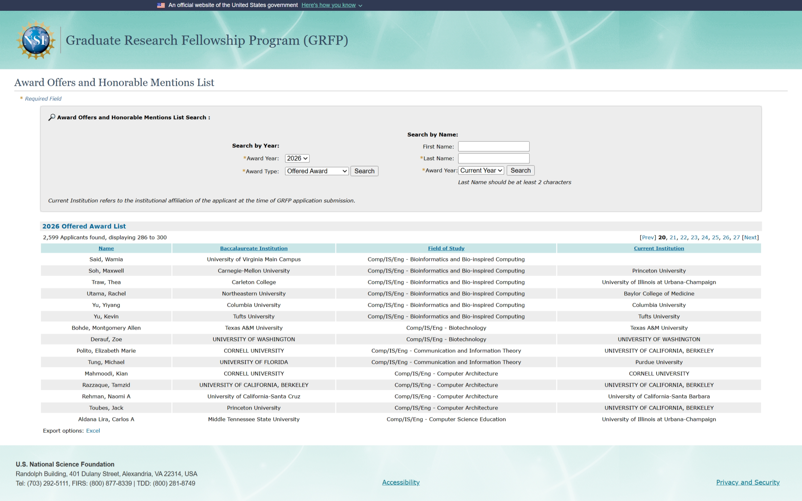The image size is (802, 501).
Task: Click the US flag icon in banner
Action: click(161, 5)
